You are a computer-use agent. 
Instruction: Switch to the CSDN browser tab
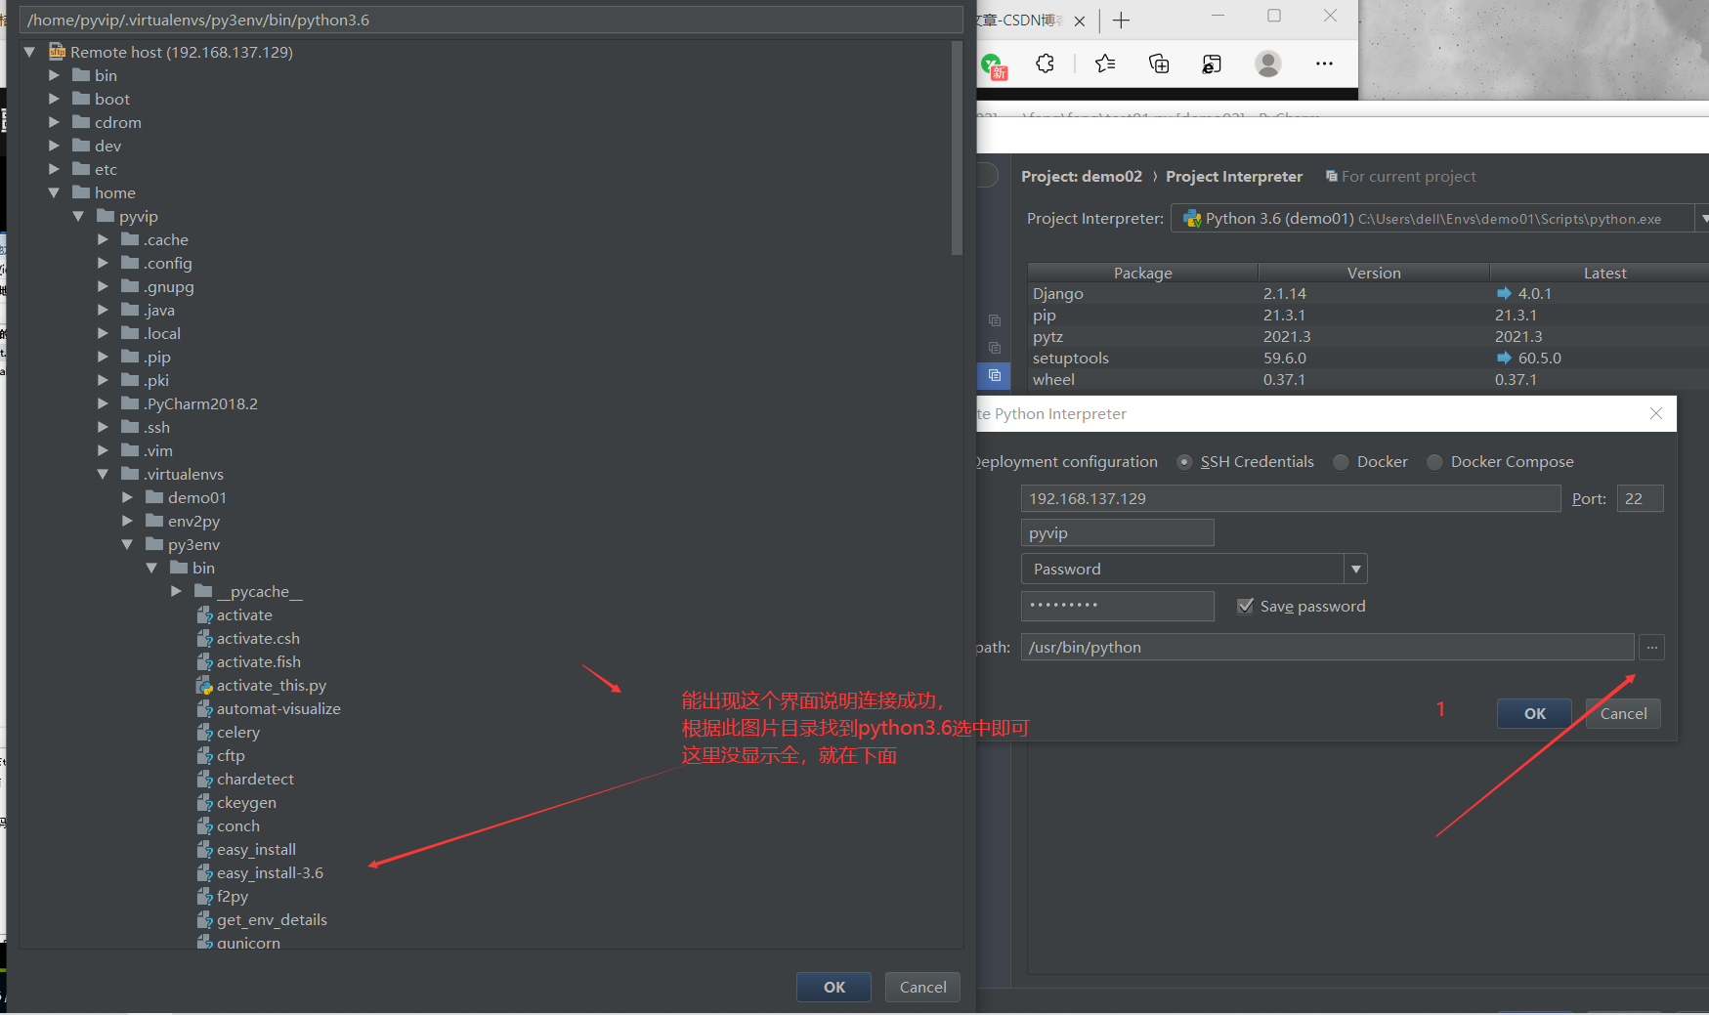[x=1016, y=20]
